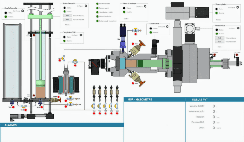Viewport: 244px width, 142px height.
Task: Toggle Enable indicator for Chauffe Gazomètre
Action: [x=6, y=16]
